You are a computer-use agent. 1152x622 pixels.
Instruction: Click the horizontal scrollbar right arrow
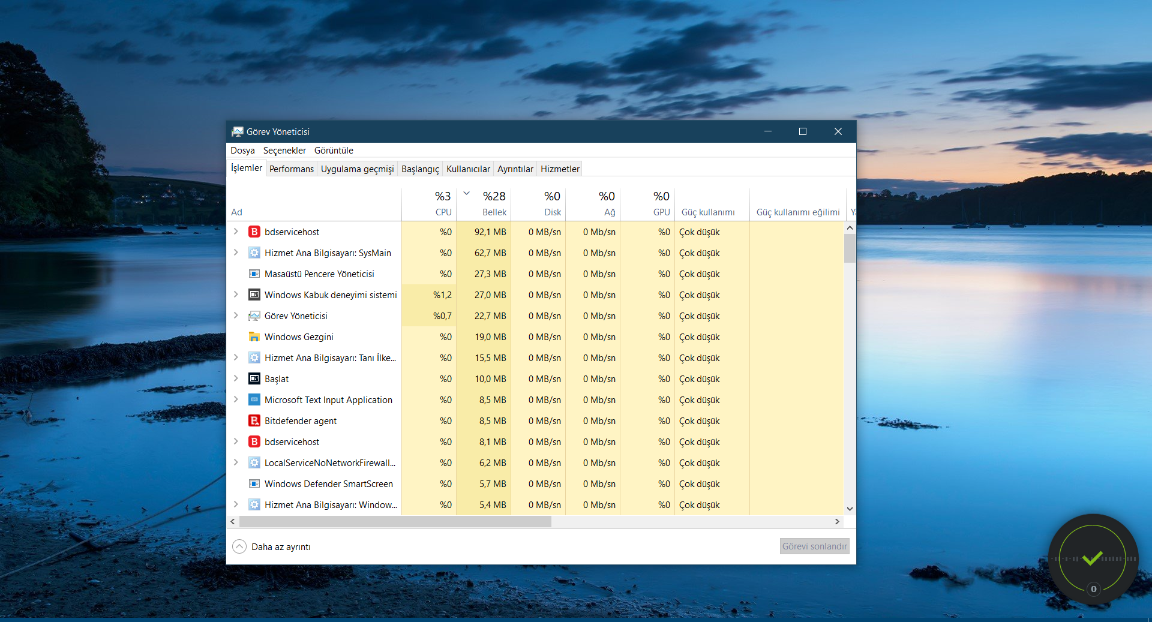coord(837,522)
